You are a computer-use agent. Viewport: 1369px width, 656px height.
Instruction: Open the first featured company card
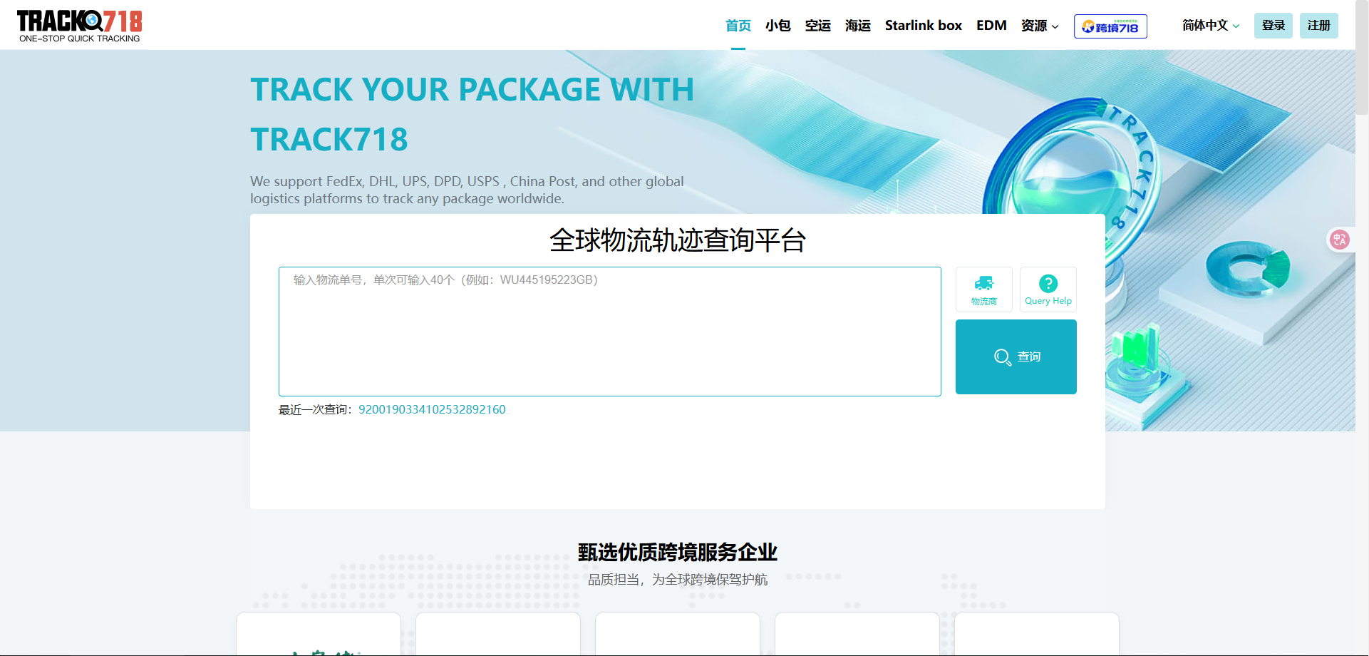click(x=319, y=635)
